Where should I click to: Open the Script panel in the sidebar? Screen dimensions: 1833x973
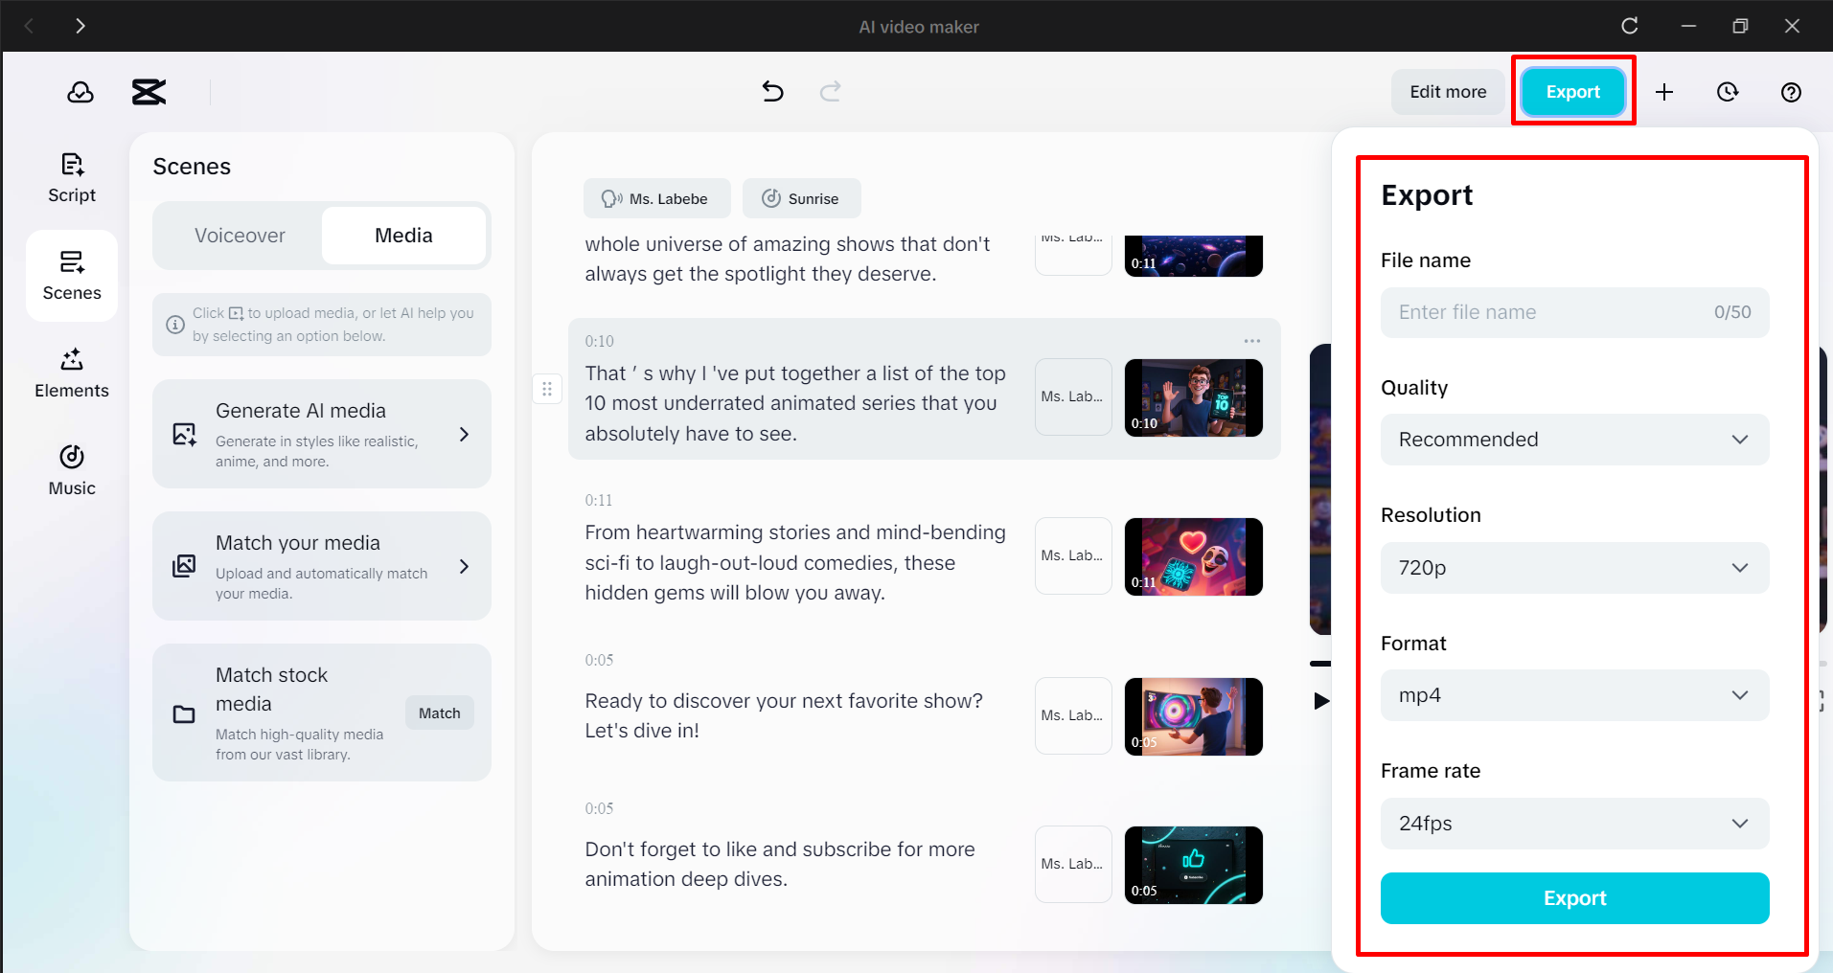(x=71, y=177)
